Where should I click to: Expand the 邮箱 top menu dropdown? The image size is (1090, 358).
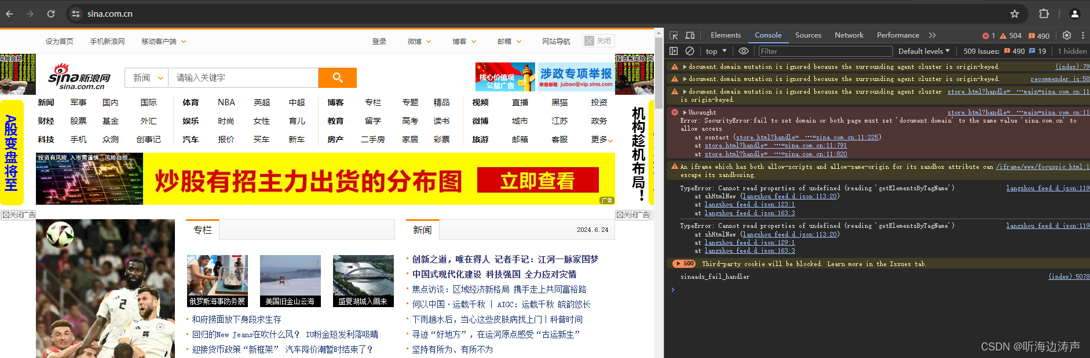(510, 42)
